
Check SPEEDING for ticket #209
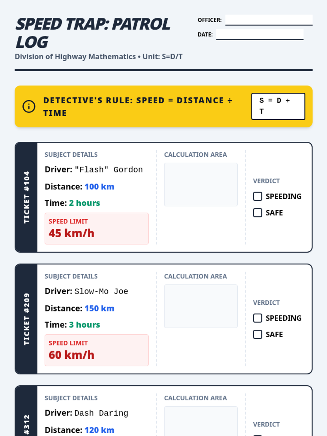pyautogui.click(x=258, y=318)
